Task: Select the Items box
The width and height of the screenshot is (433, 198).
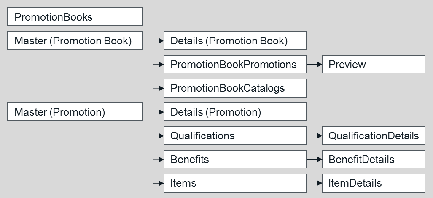Action: pos(235,183)
